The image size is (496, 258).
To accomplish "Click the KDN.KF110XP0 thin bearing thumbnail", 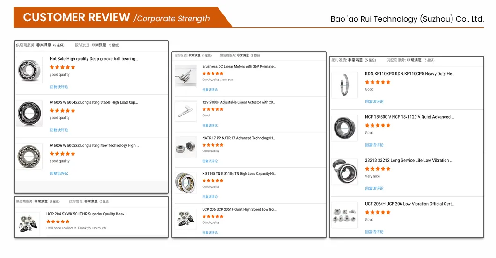I will (x=345, y=85).
